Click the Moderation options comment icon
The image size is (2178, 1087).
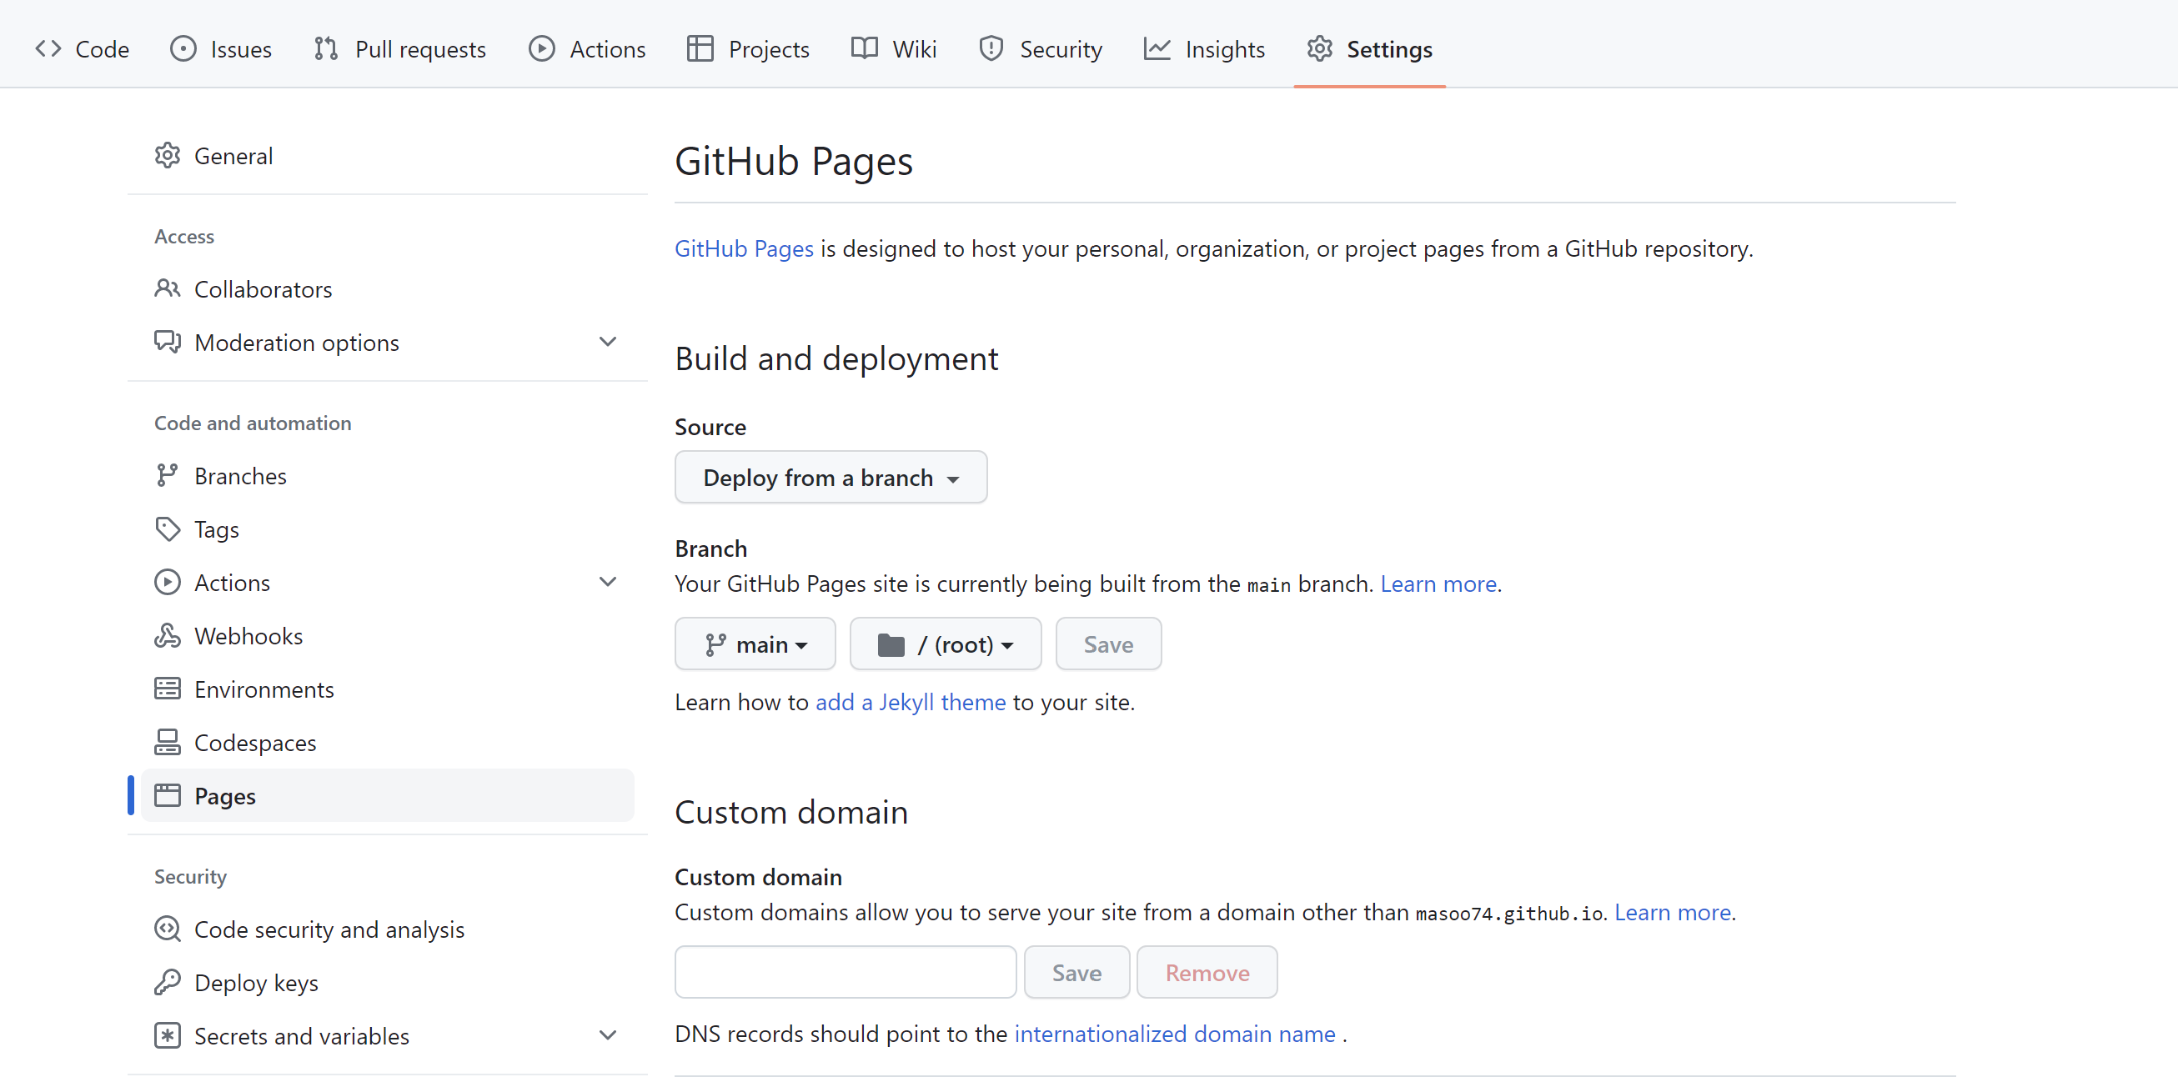[168, 343]
